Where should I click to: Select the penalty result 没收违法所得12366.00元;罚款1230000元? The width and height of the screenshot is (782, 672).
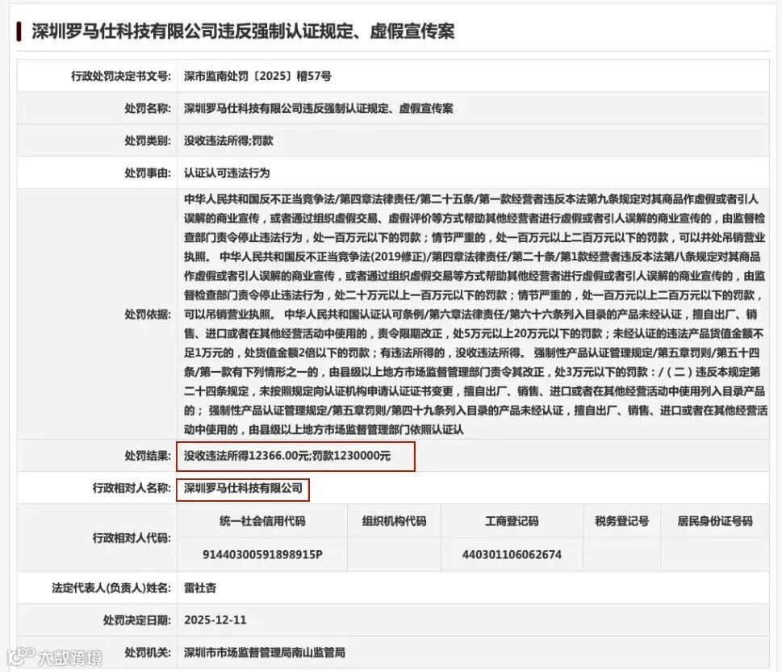[x=287, y=456]
